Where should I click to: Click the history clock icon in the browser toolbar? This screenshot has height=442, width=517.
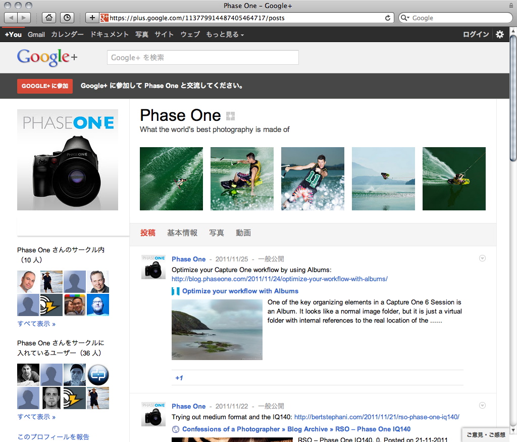(x=67, y=17)
